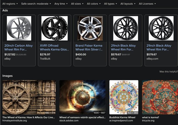The width and height of the screenshot is (178, 125).
Task: Open the All layouts filter
Action: (128, 4)
